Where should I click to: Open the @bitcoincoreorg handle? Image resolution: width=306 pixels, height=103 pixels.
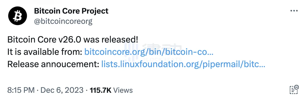click(63, 21)
